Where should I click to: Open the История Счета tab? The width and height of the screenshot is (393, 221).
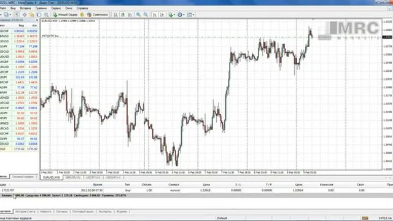(25, 211)
